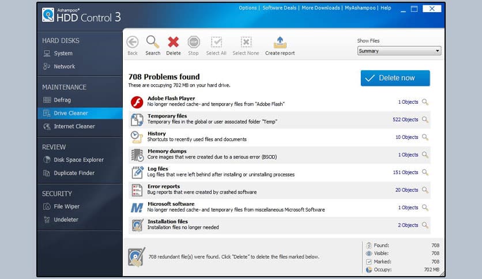The height and width of the screenshot is (279, 482).
Task: Click the Temporary files category icon
Action: pos(137,120)
